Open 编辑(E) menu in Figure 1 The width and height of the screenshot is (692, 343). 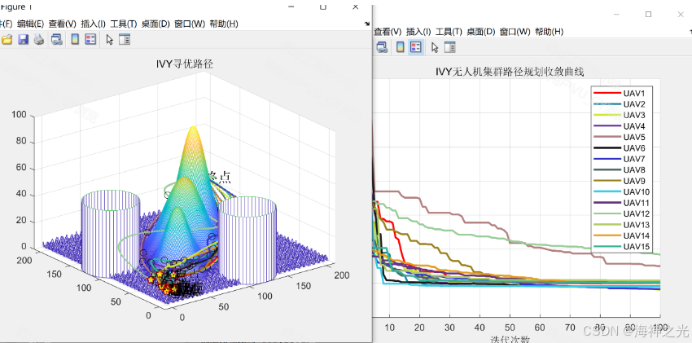pyautogui.click(x=30, y=24)
